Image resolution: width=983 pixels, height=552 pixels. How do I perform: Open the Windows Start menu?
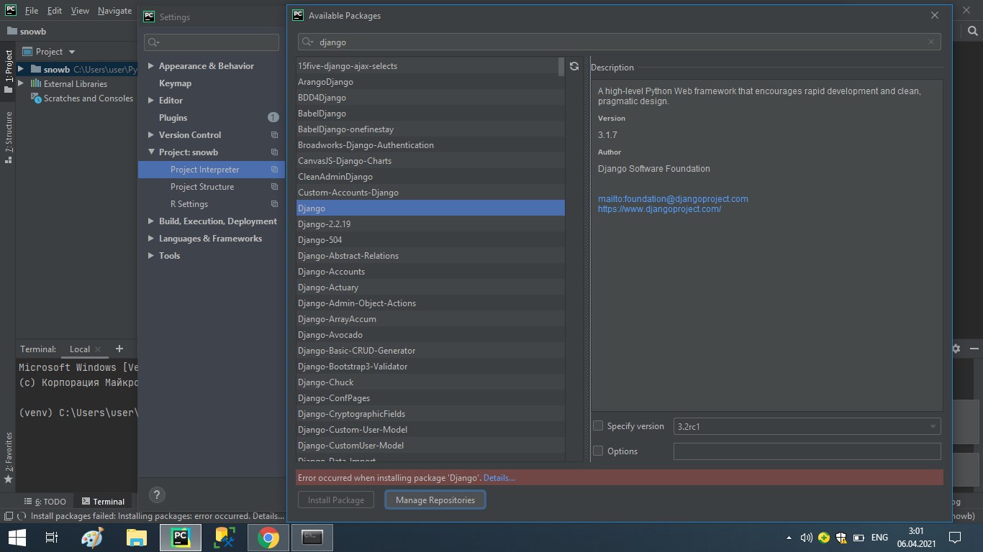[x=17, y=537]
